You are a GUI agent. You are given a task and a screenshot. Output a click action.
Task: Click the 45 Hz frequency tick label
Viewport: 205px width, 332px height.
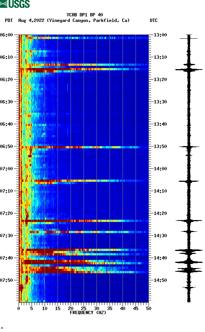click(136, 309)
